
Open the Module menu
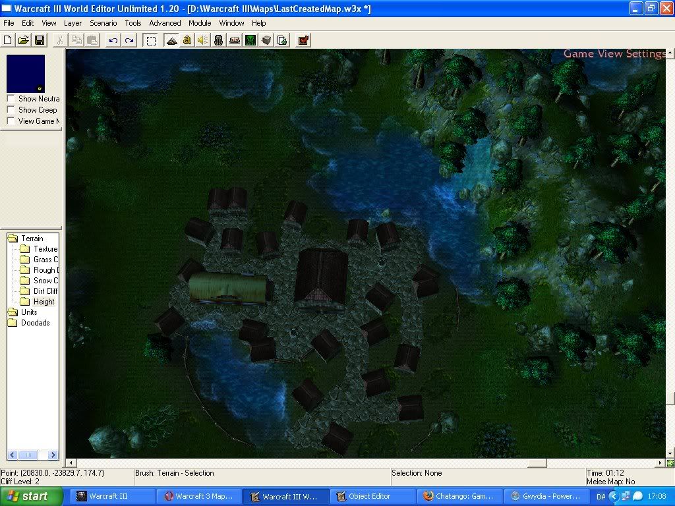coord(200,23)
